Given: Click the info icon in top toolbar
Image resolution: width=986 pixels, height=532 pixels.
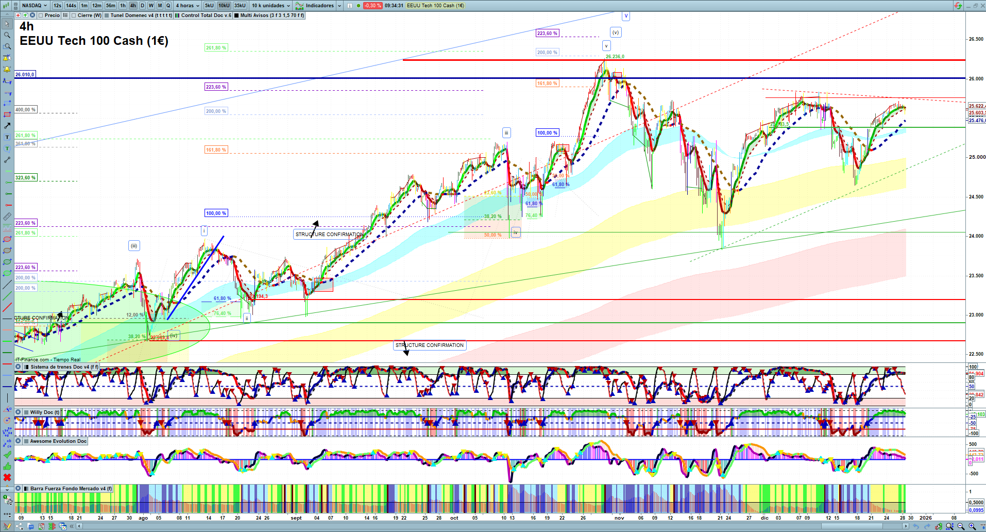Looking at the screenshot, I should [350, 6].
